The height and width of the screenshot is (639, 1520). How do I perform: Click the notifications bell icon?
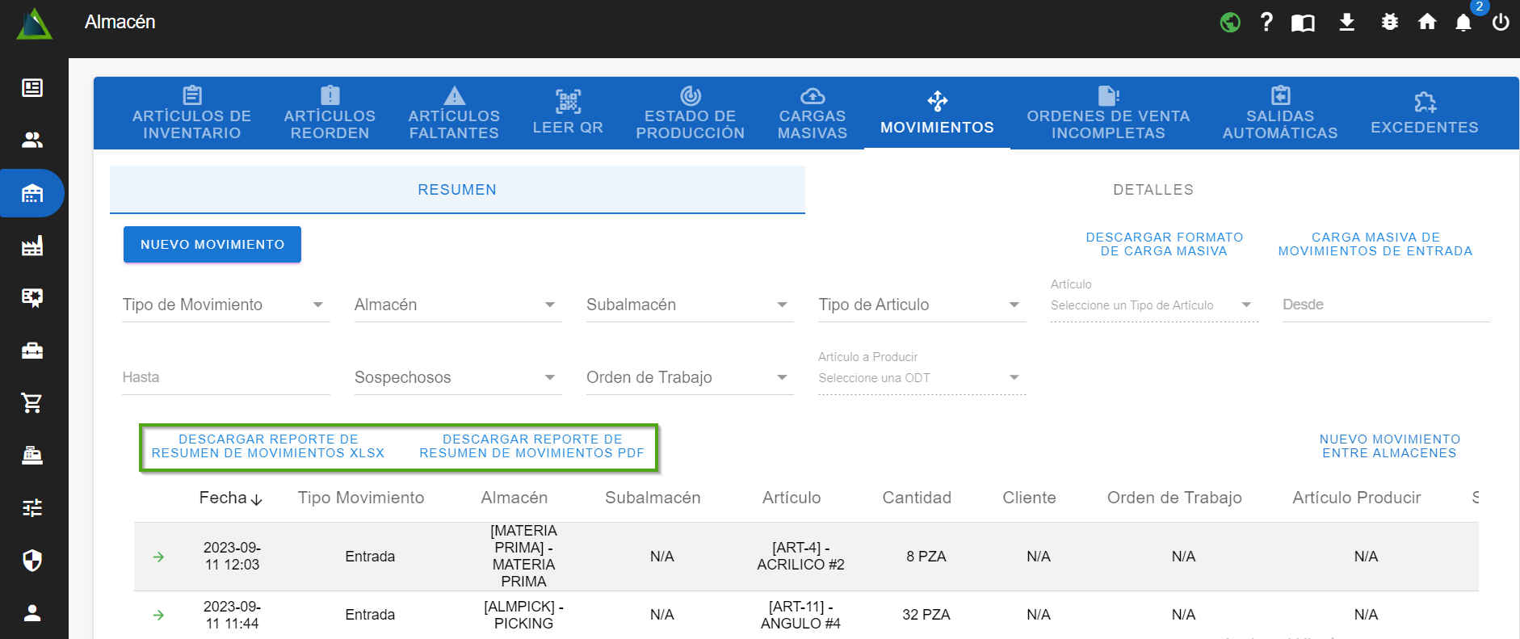(x=1463, y=23)
